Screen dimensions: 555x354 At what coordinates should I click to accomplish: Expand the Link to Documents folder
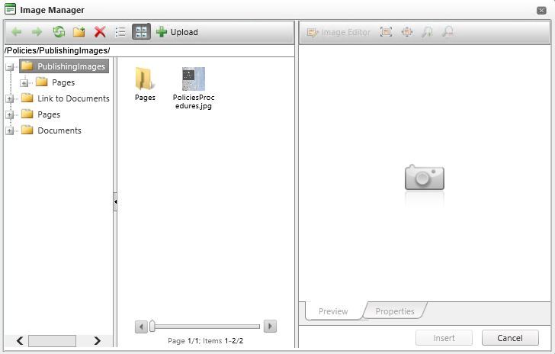click(10, 98)
